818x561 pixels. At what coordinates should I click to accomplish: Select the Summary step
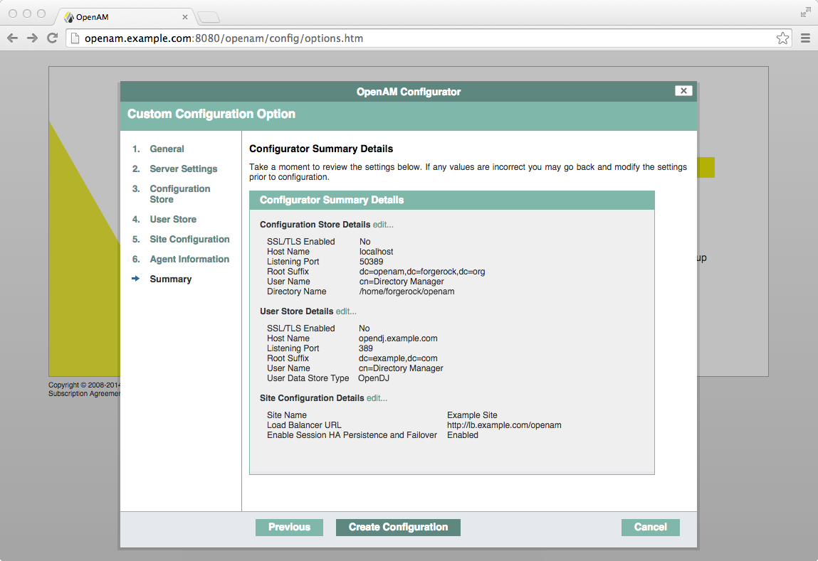[x=171, y=279]
